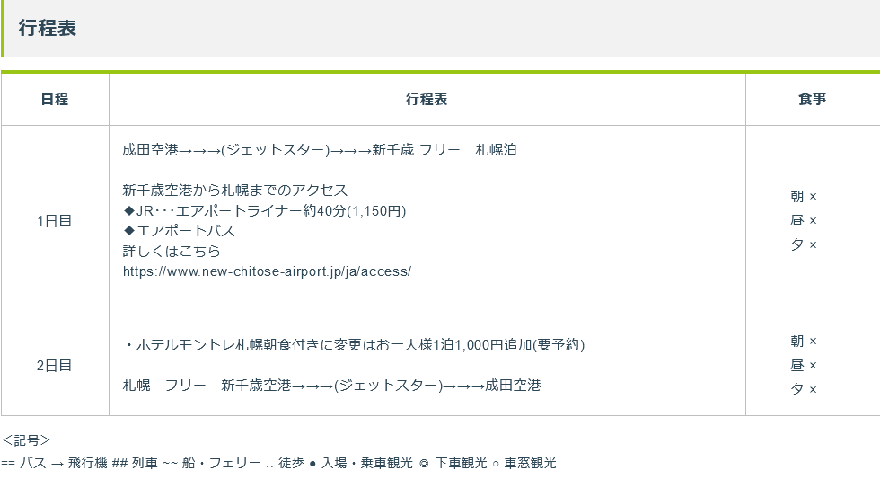Click the 成田空港 to 新千歳 flight line
The height and width of the screenshot is (479, 880).
(x=320, y=150)
